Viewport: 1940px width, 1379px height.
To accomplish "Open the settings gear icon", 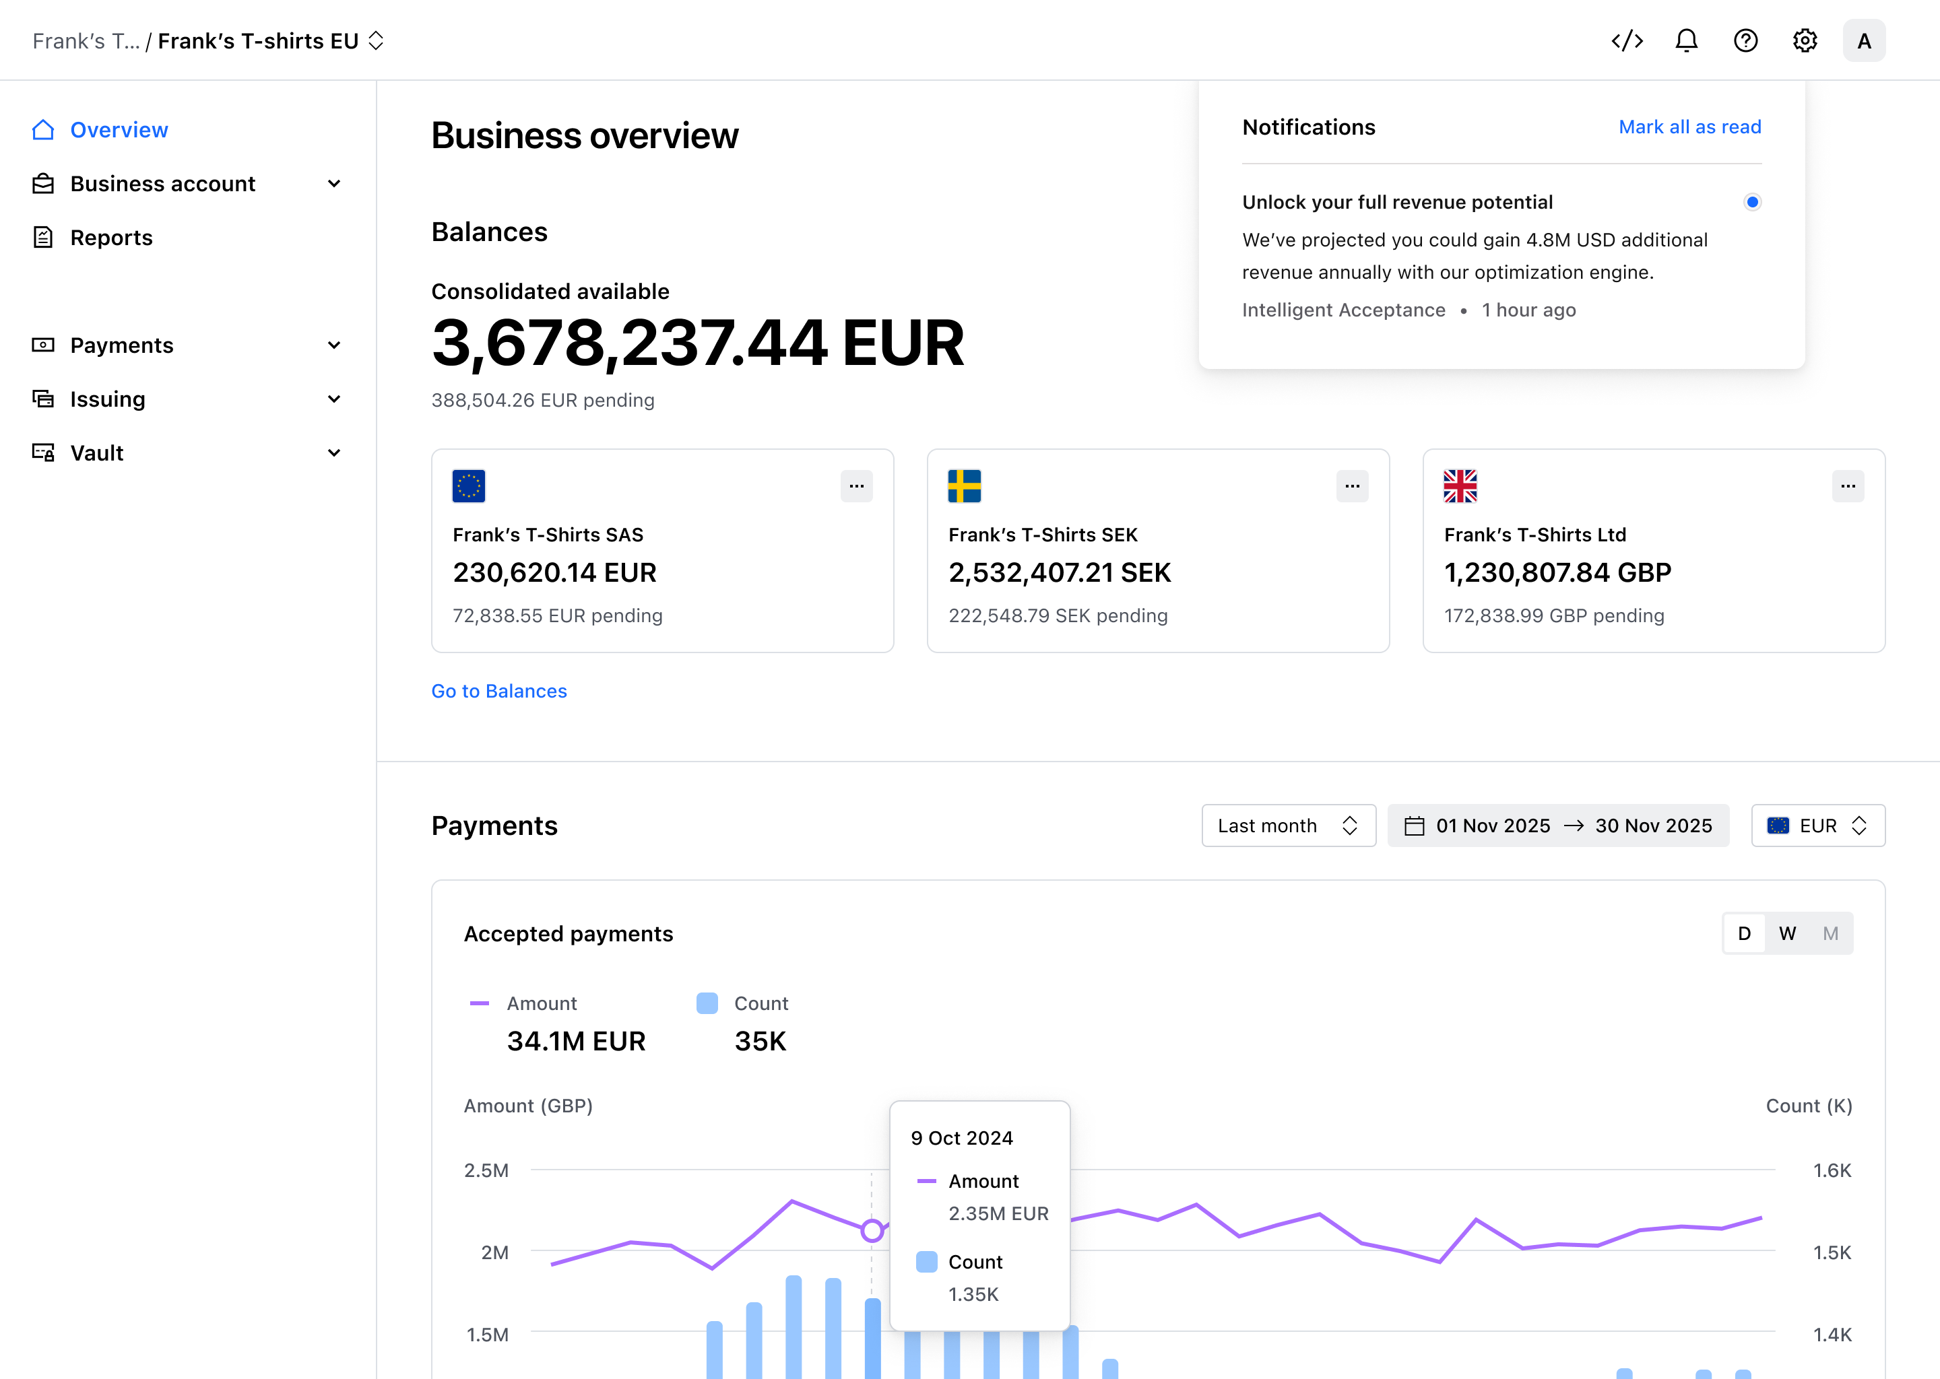I will click(1805, 41).
